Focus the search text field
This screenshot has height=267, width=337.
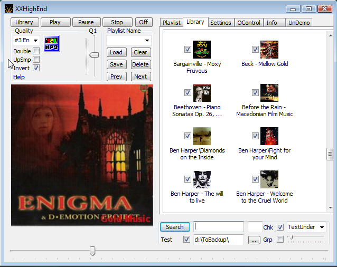219,227
